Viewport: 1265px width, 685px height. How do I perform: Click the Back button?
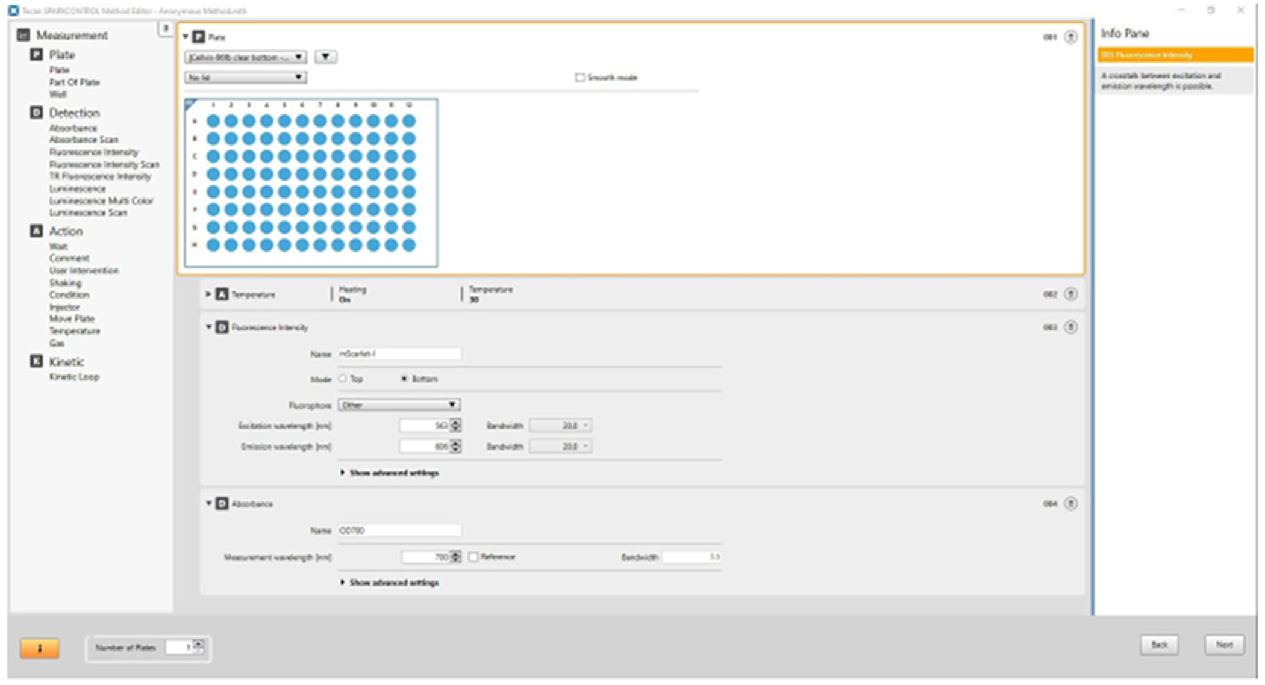pos(1159,645)
